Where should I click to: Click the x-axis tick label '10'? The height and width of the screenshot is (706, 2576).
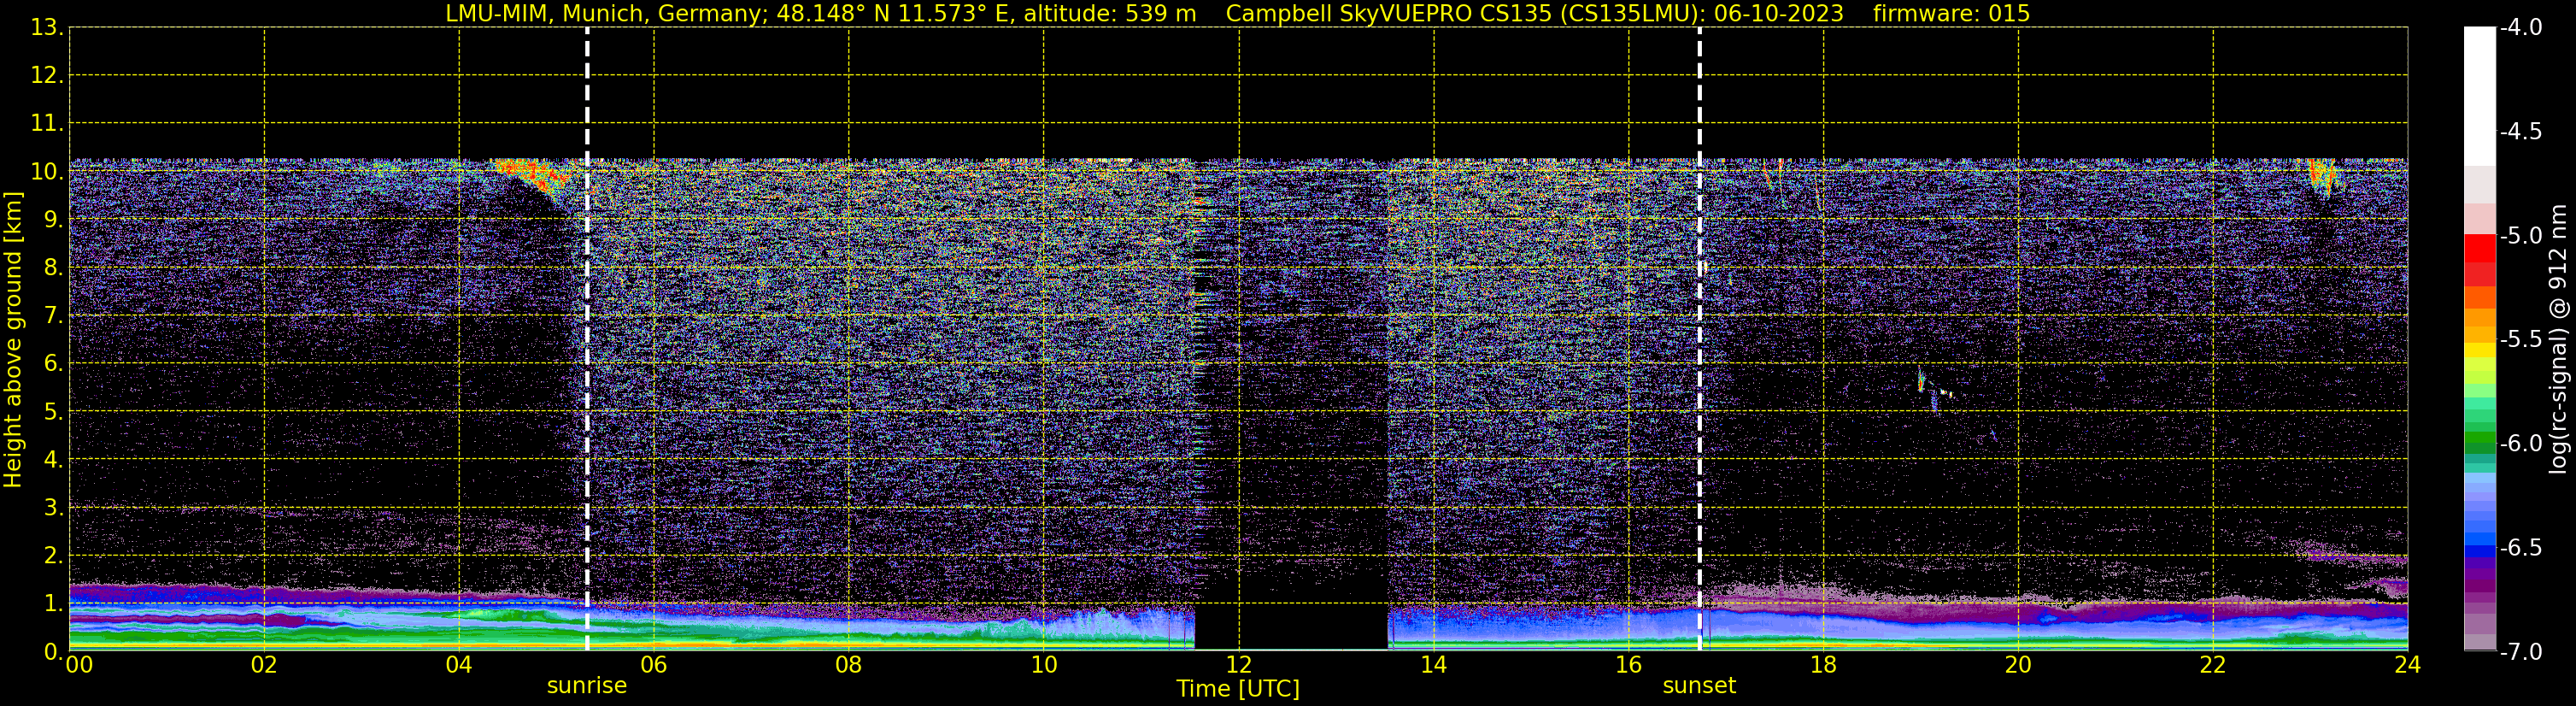1044,664
